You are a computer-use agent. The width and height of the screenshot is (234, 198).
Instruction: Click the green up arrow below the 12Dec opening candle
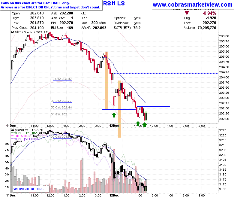tap(114, 115)
